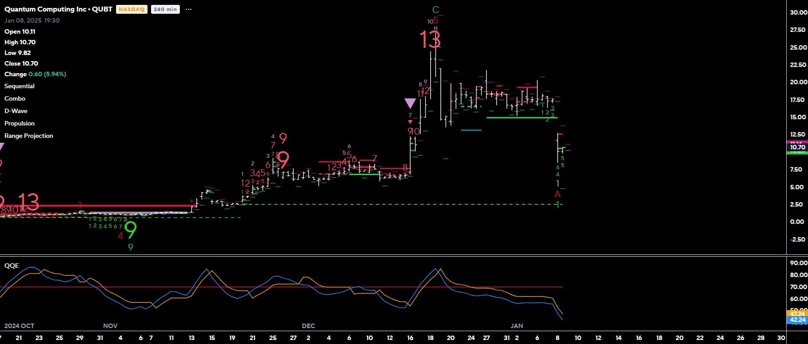Toggle the Sequential indicator label
Image resolution: width=808 pixels, height=344 pixels.
pos(19,86)
